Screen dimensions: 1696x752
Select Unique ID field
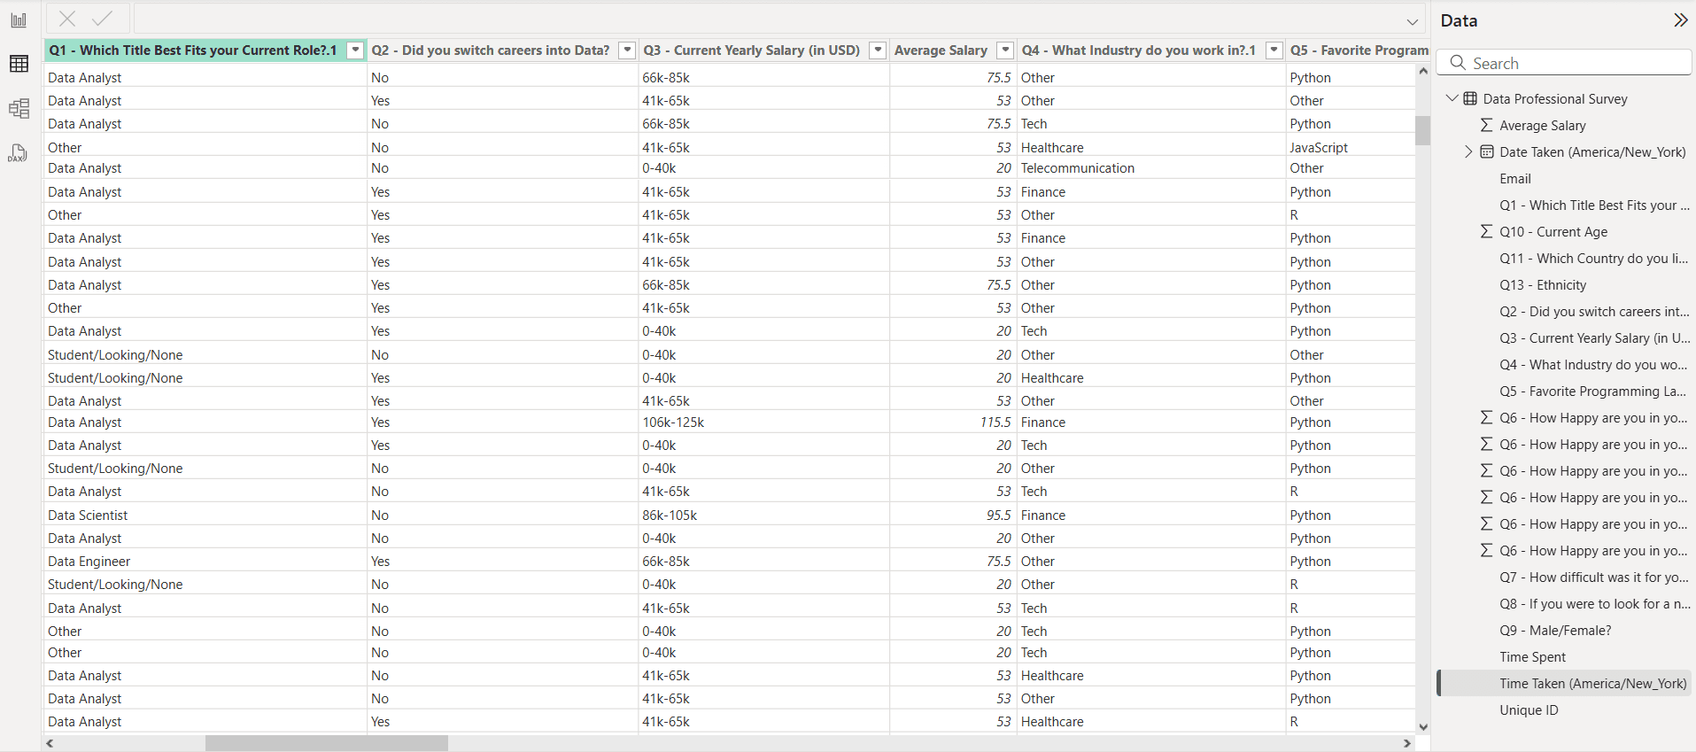1529,709
